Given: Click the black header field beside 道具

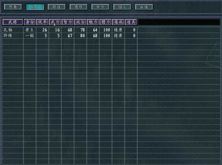Looking at the screenshot, I should tap(179, 22).
